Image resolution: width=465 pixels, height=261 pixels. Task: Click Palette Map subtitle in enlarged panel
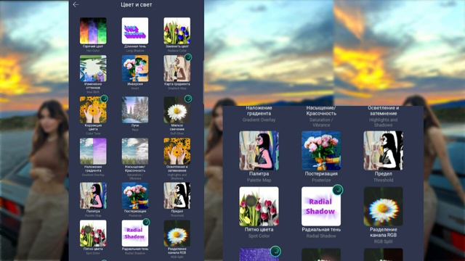[x=259, y=180]
